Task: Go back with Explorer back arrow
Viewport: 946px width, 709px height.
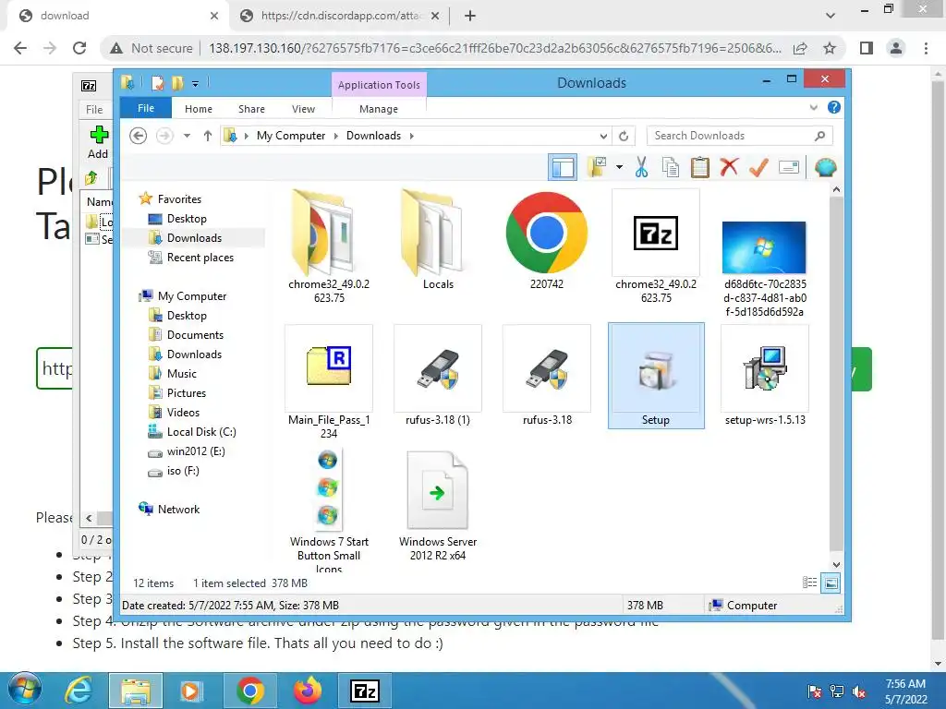Action: [x=139, y=136]
